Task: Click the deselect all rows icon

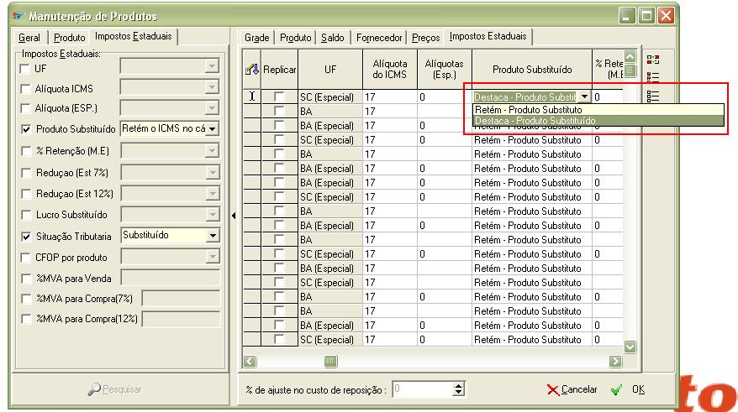Action: click(x=653, y=96)
